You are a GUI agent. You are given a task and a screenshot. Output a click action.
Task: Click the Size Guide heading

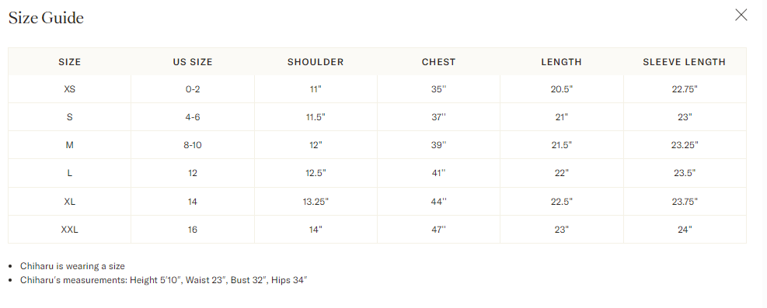46,18
